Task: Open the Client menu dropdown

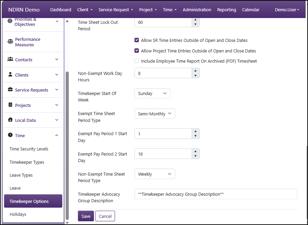Action: pyautogui.click(x=85, y=10)
